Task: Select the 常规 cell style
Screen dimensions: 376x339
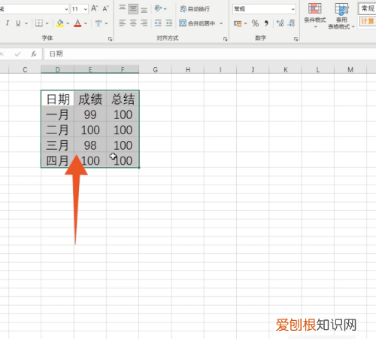Action: click(368, 8)
